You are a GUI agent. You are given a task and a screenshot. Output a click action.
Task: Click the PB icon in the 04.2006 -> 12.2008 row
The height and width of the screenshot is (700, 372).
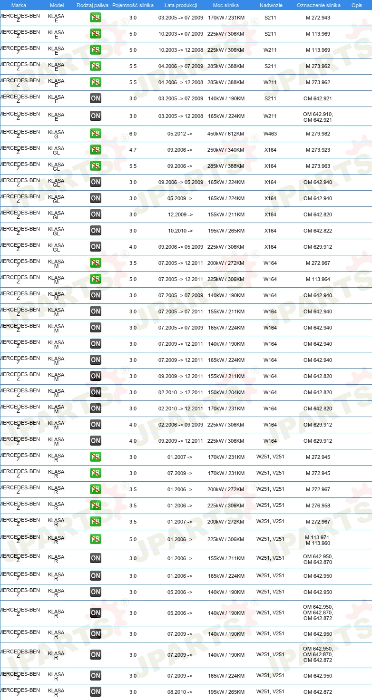96,82
